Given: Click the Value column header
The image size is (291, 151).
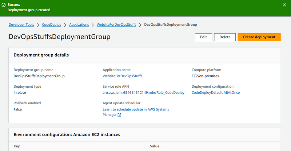Looking at the screenshot, I should click(155, 146).
